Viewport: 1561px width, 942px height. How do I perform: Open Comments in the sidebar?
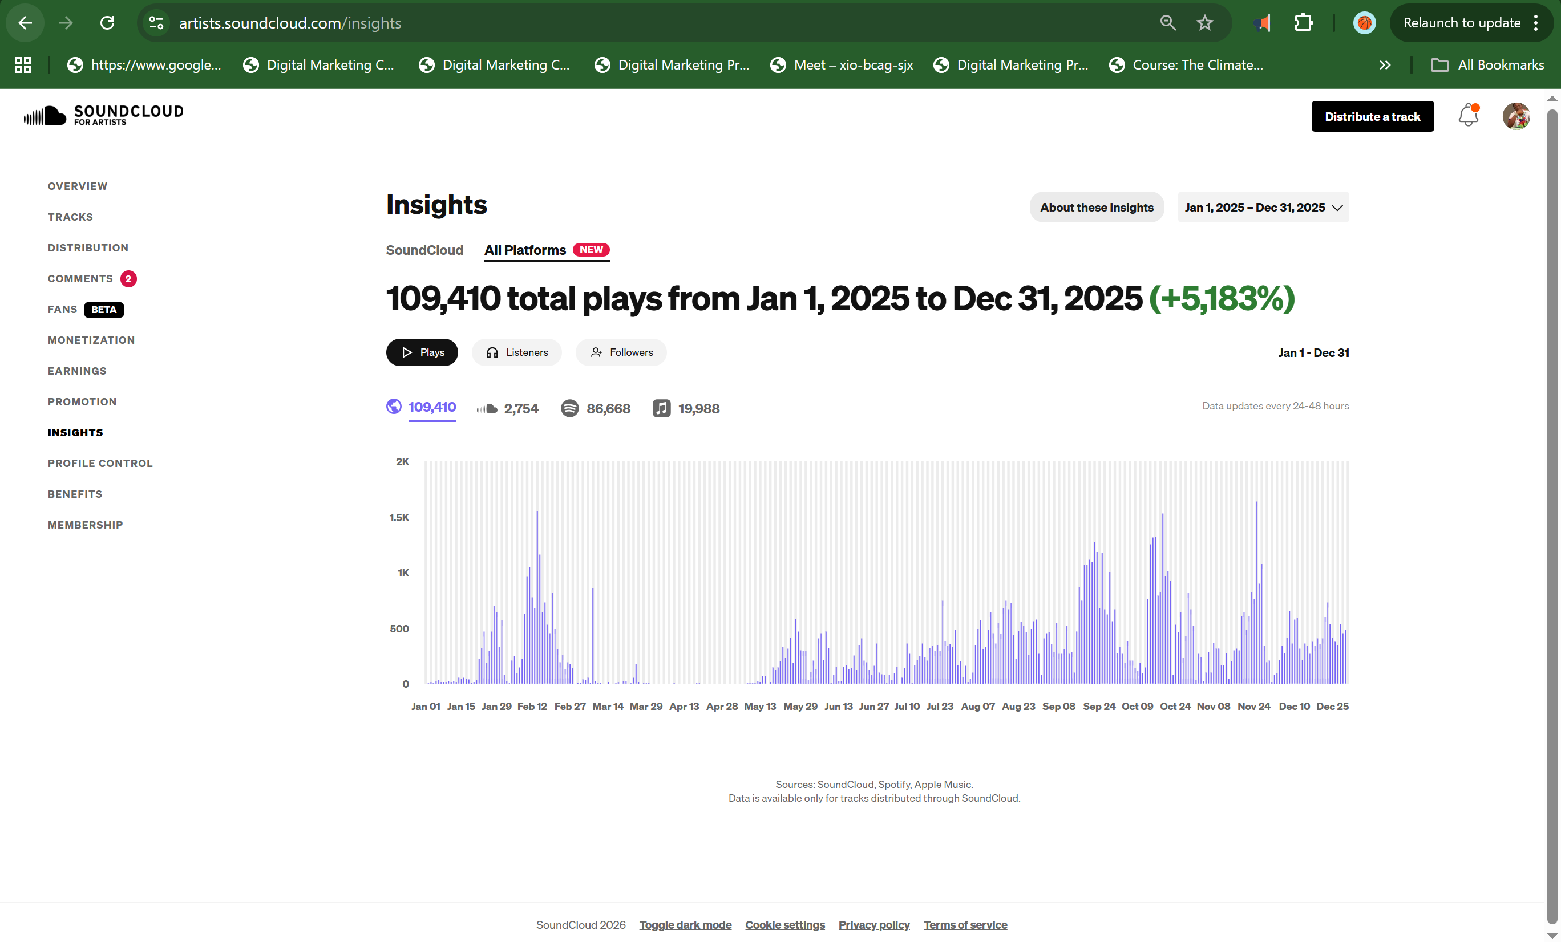(92, 278)
